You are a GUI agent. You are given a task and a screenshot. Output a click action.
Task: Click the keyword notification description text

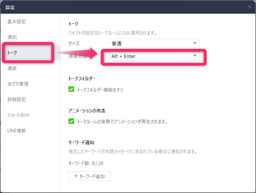coord(133,152)
